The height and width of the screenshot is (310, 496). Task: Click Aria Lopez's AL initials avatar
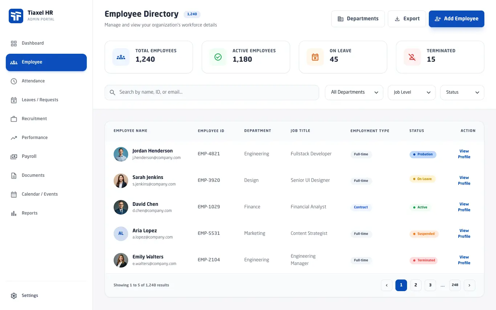point(121,234)
